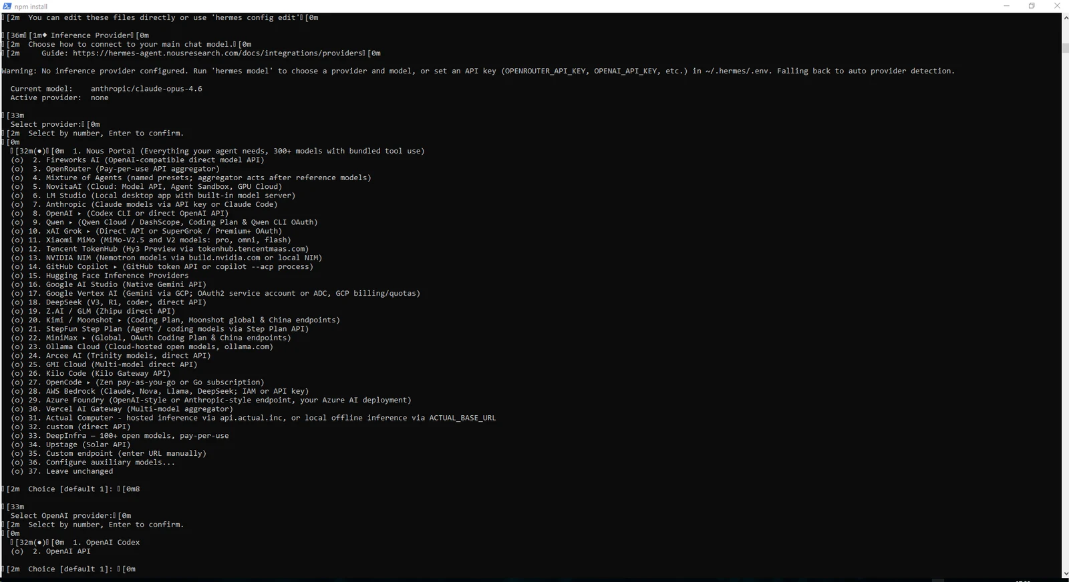Screen dimensions: 1069x582
Task: Click the '30. Vercel AI Gateway' option line
Action: point(122,409)
